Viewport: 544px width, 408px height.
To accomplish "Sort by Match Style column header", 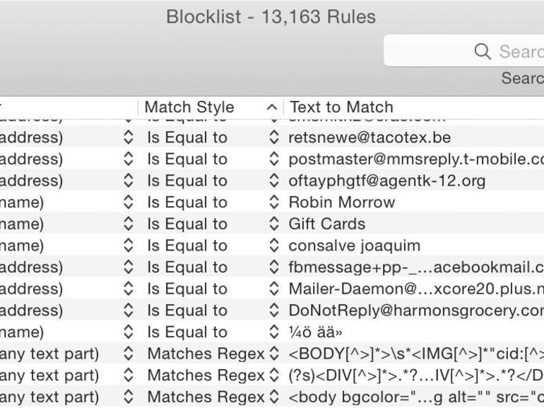I will coord(189,107).
